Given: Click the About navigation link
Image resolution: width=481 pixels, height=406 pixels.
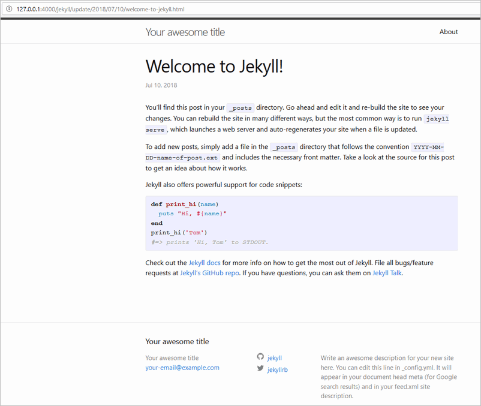Looking at the screenshot, I should pyautogui.click(x=448, y=32).
